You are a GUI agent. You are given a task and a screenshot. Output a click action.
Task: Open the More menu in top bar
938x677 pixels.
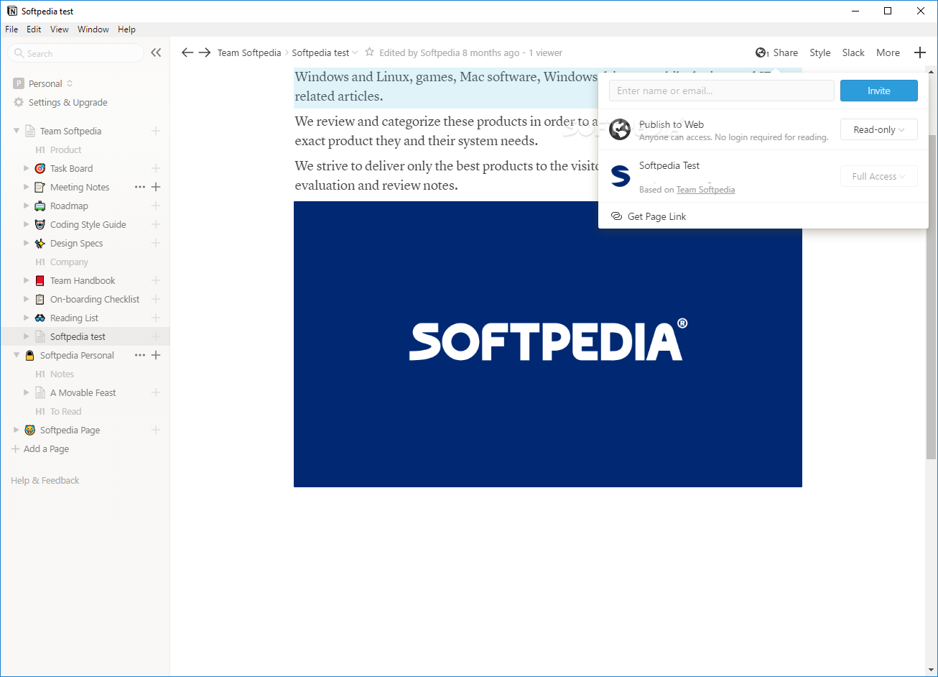tap(888, 52)
